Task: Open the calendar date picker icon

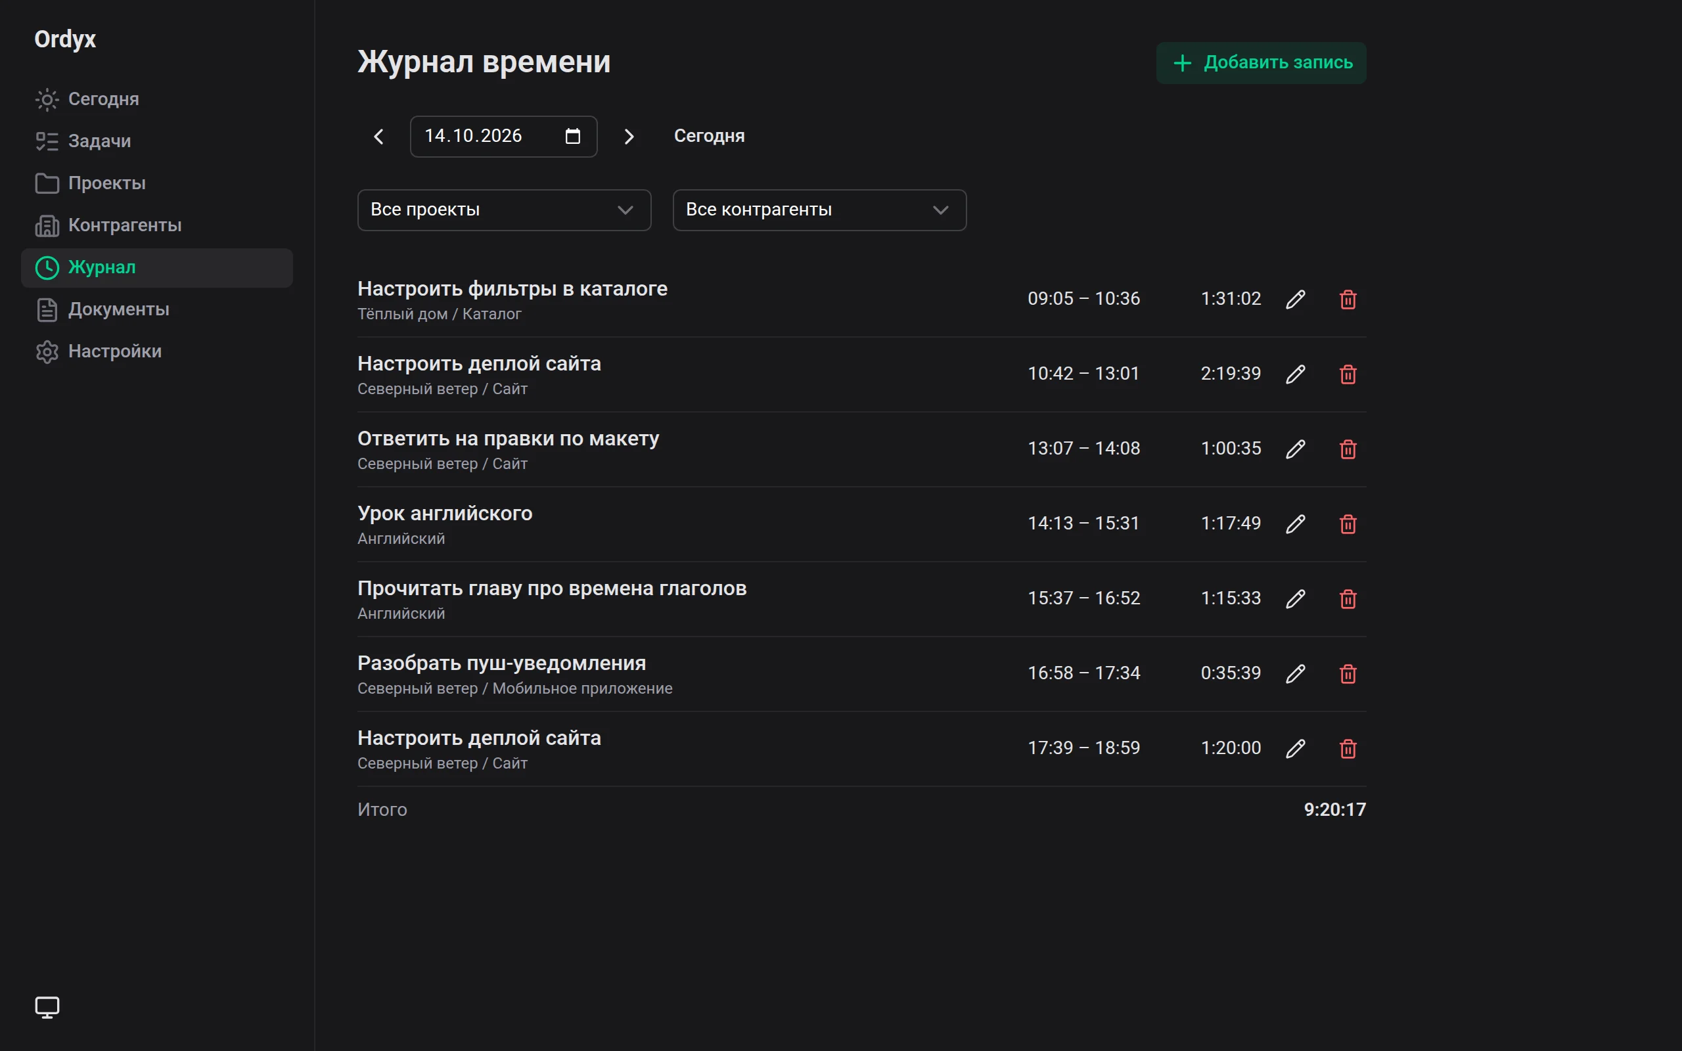Action: 573,136
